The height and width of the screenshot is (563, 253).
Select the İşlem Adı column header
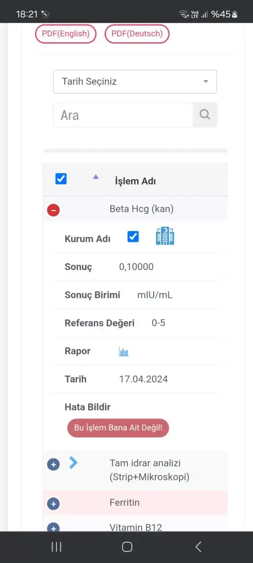(x=135, y=181)
